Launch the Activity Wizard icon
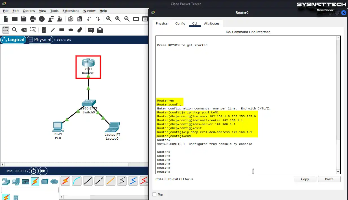 [60, 19]
